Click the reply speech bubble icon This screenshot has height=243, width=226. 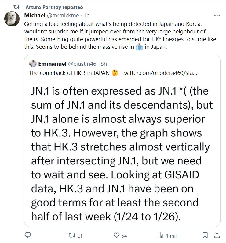(28, 235)
